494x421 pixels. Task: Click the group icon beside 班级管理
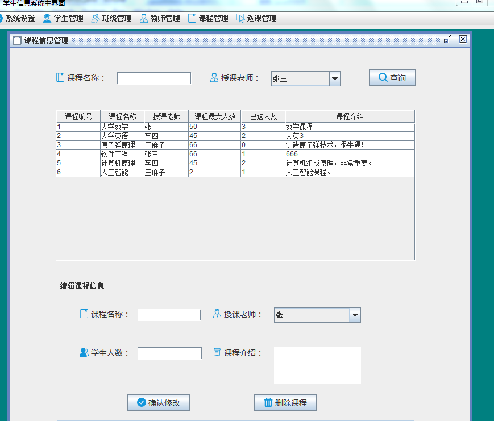(96, 18)
